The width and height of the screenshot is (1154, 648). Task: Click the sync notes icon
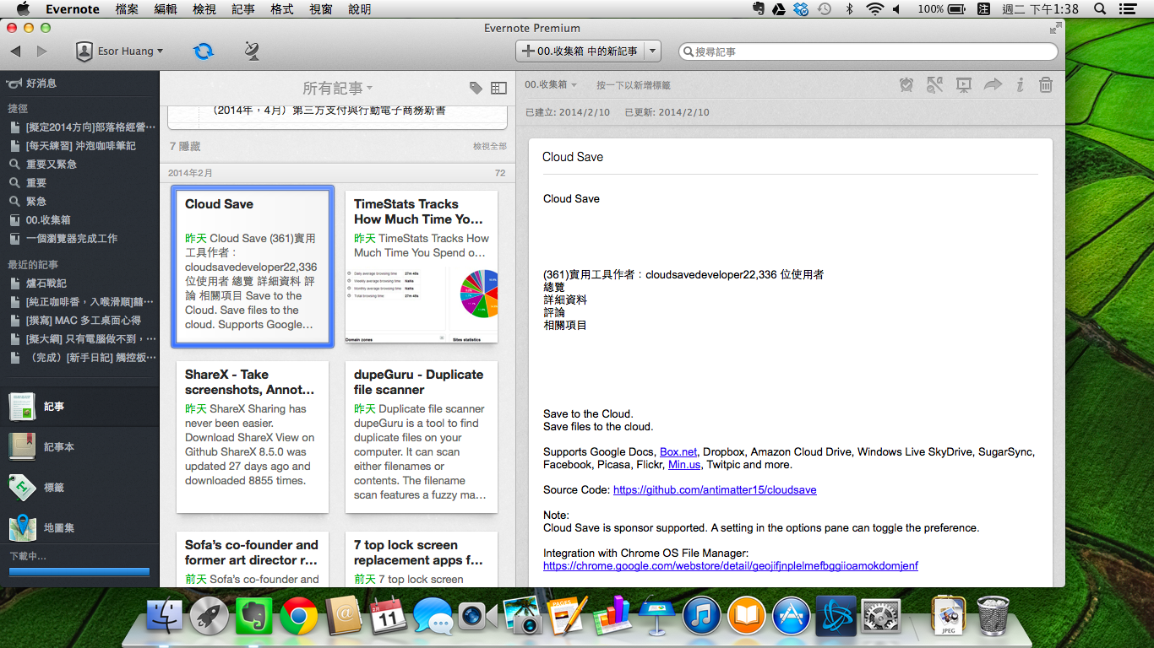(204, 51)
